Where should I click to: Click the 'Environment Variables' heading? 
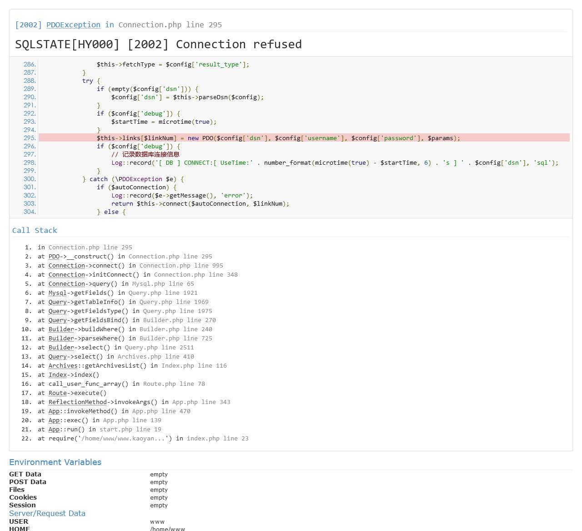55,462
